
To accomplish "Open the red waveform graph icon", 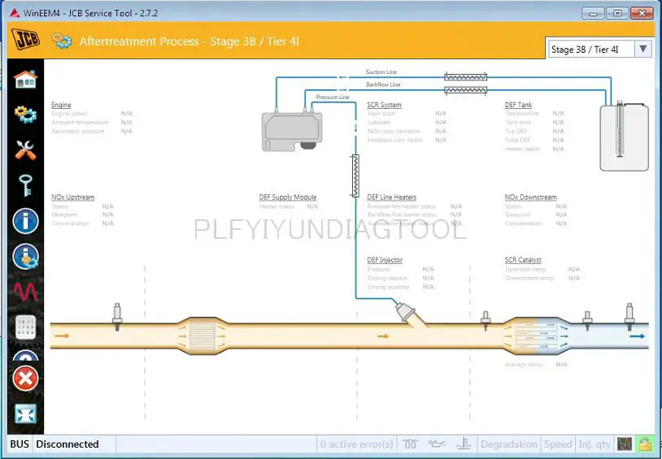I will (x=25, y=292).
